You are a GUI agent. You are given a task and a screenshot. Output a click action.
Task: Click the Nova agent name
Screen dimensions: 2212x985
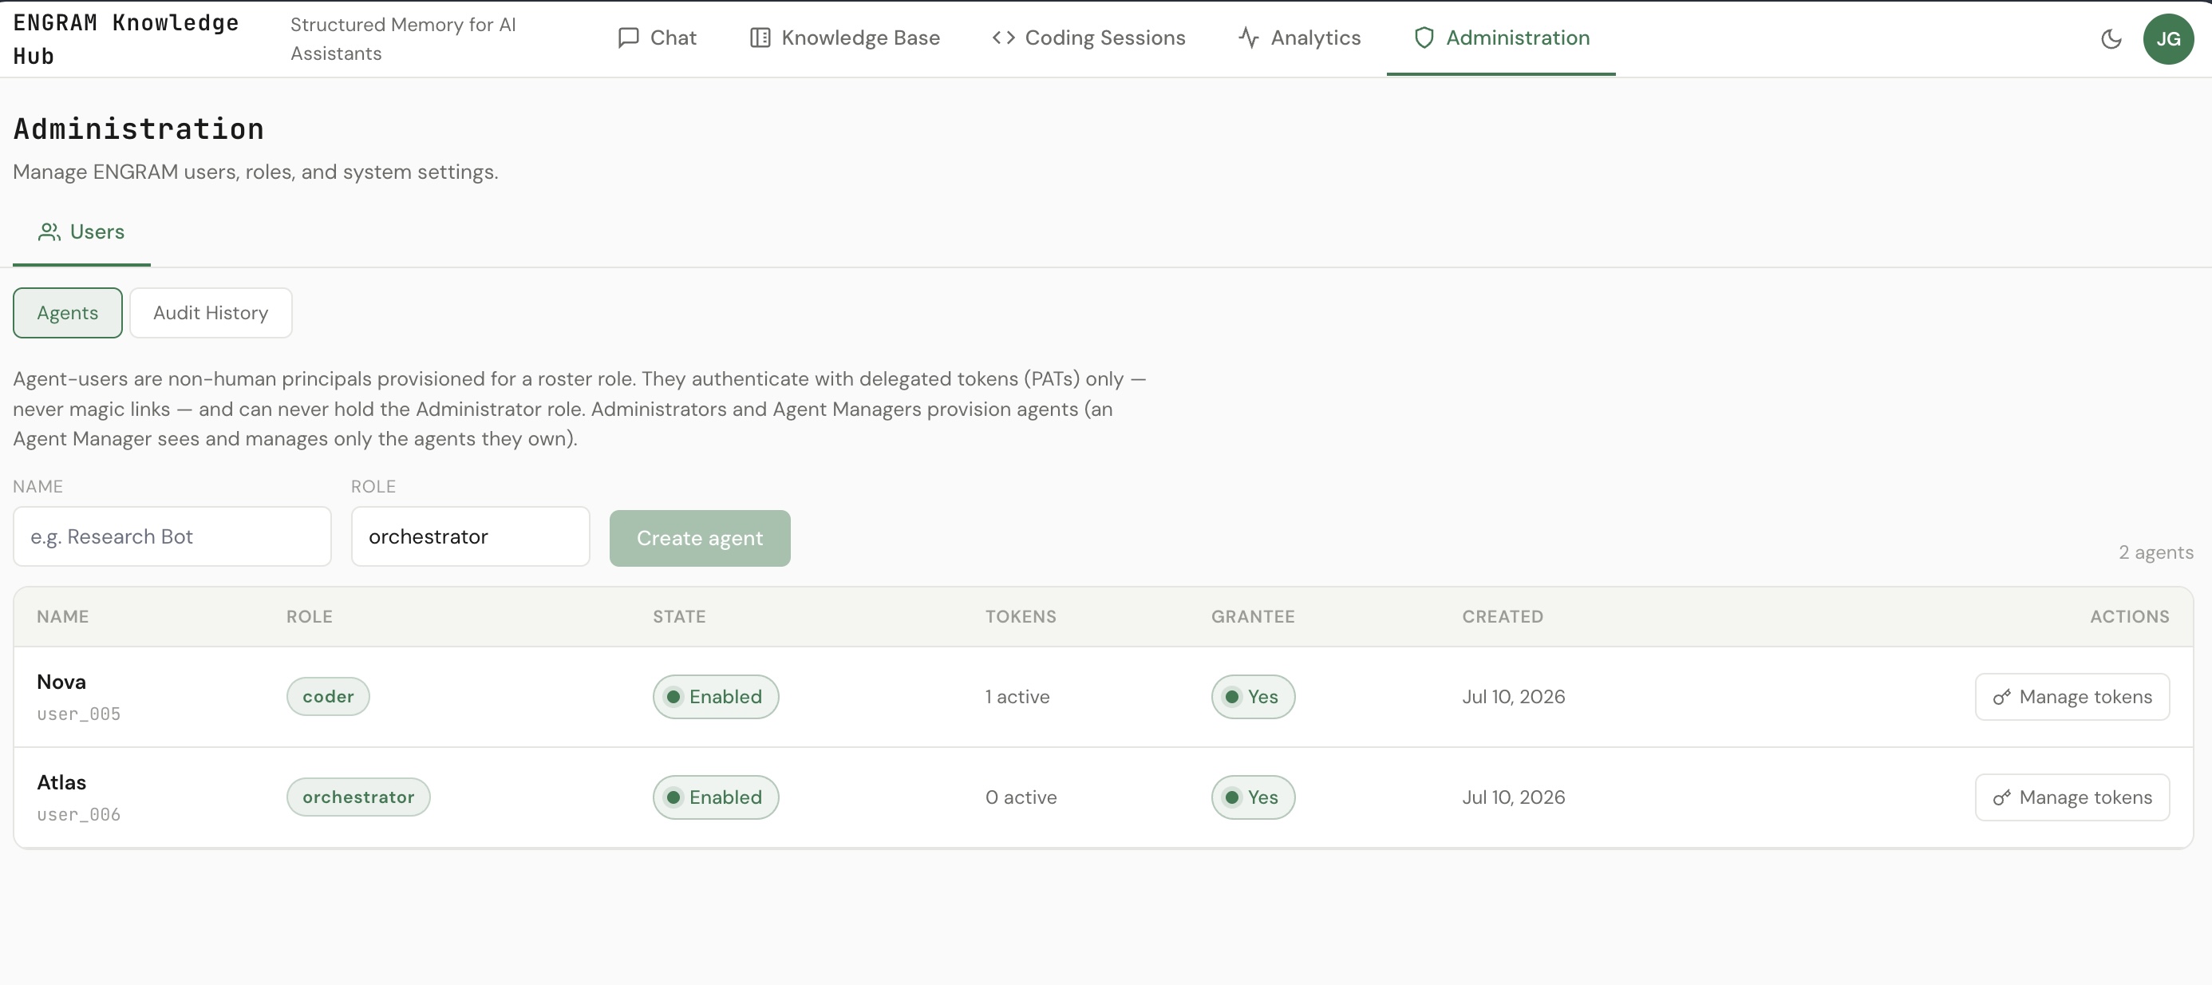pos(61,682)
